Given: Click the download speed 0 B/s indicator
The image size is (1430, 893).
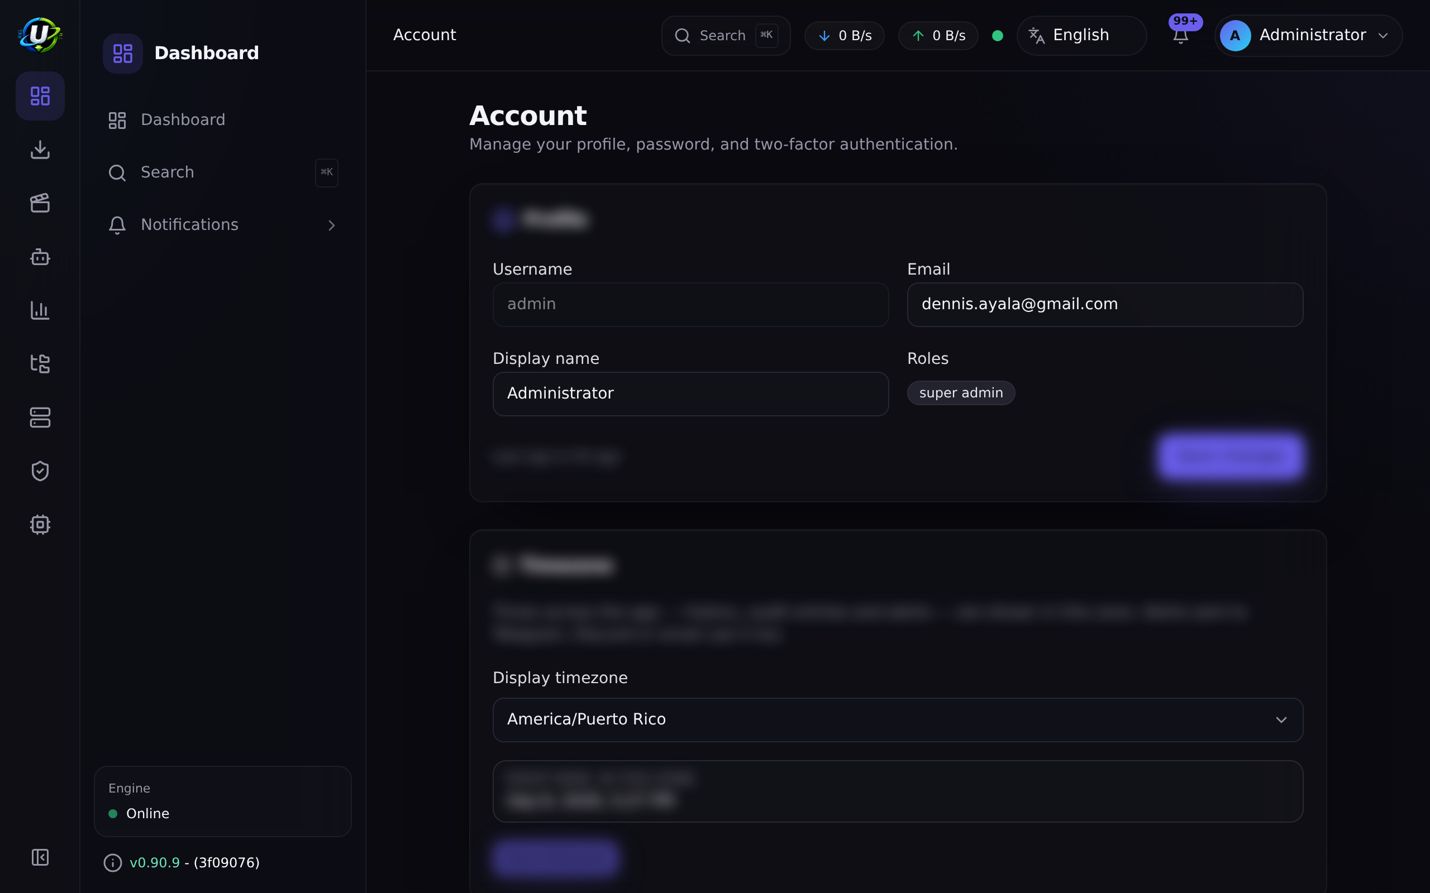Looking at the screenshot, I should (845, 35).
